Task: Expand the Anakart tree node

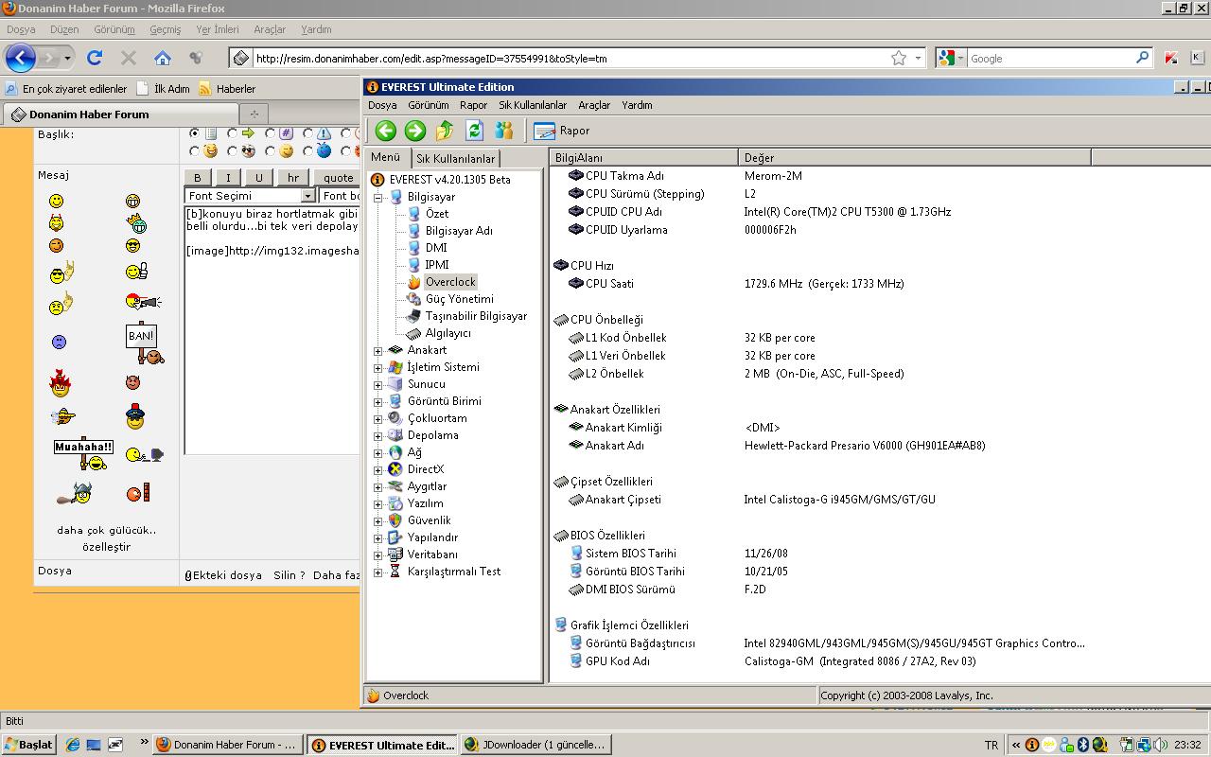Action: coord(378,350)
